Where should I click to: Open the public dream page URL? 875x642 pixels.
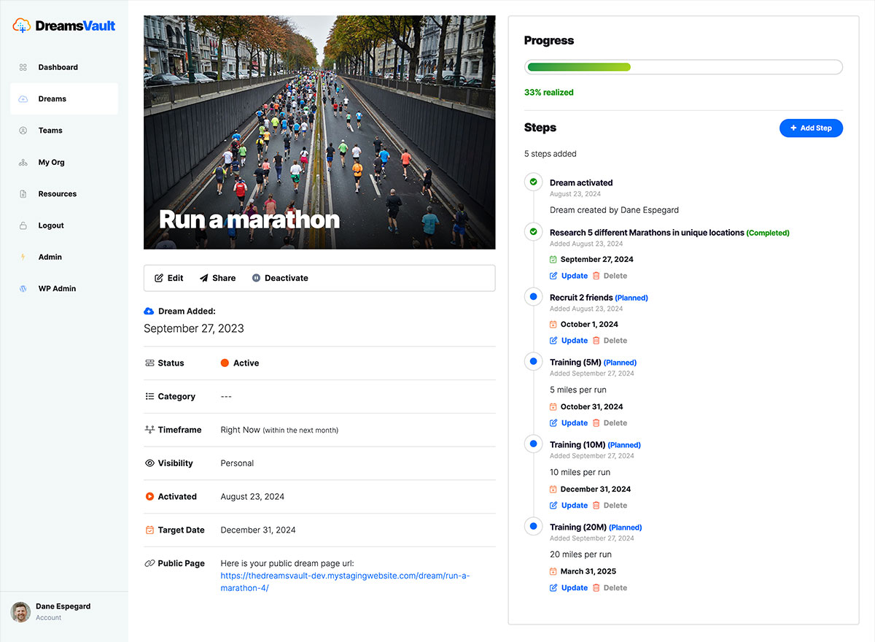(345, 581)
